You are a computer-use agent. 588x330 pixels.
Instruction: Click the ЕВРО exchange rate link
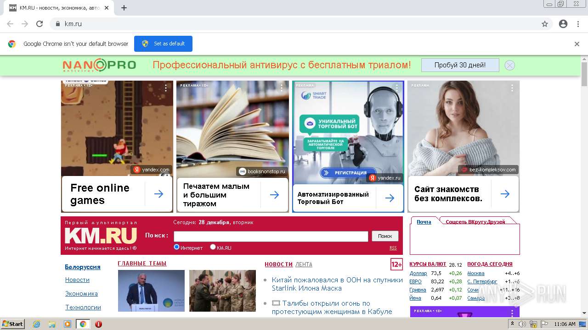point(415,281)
